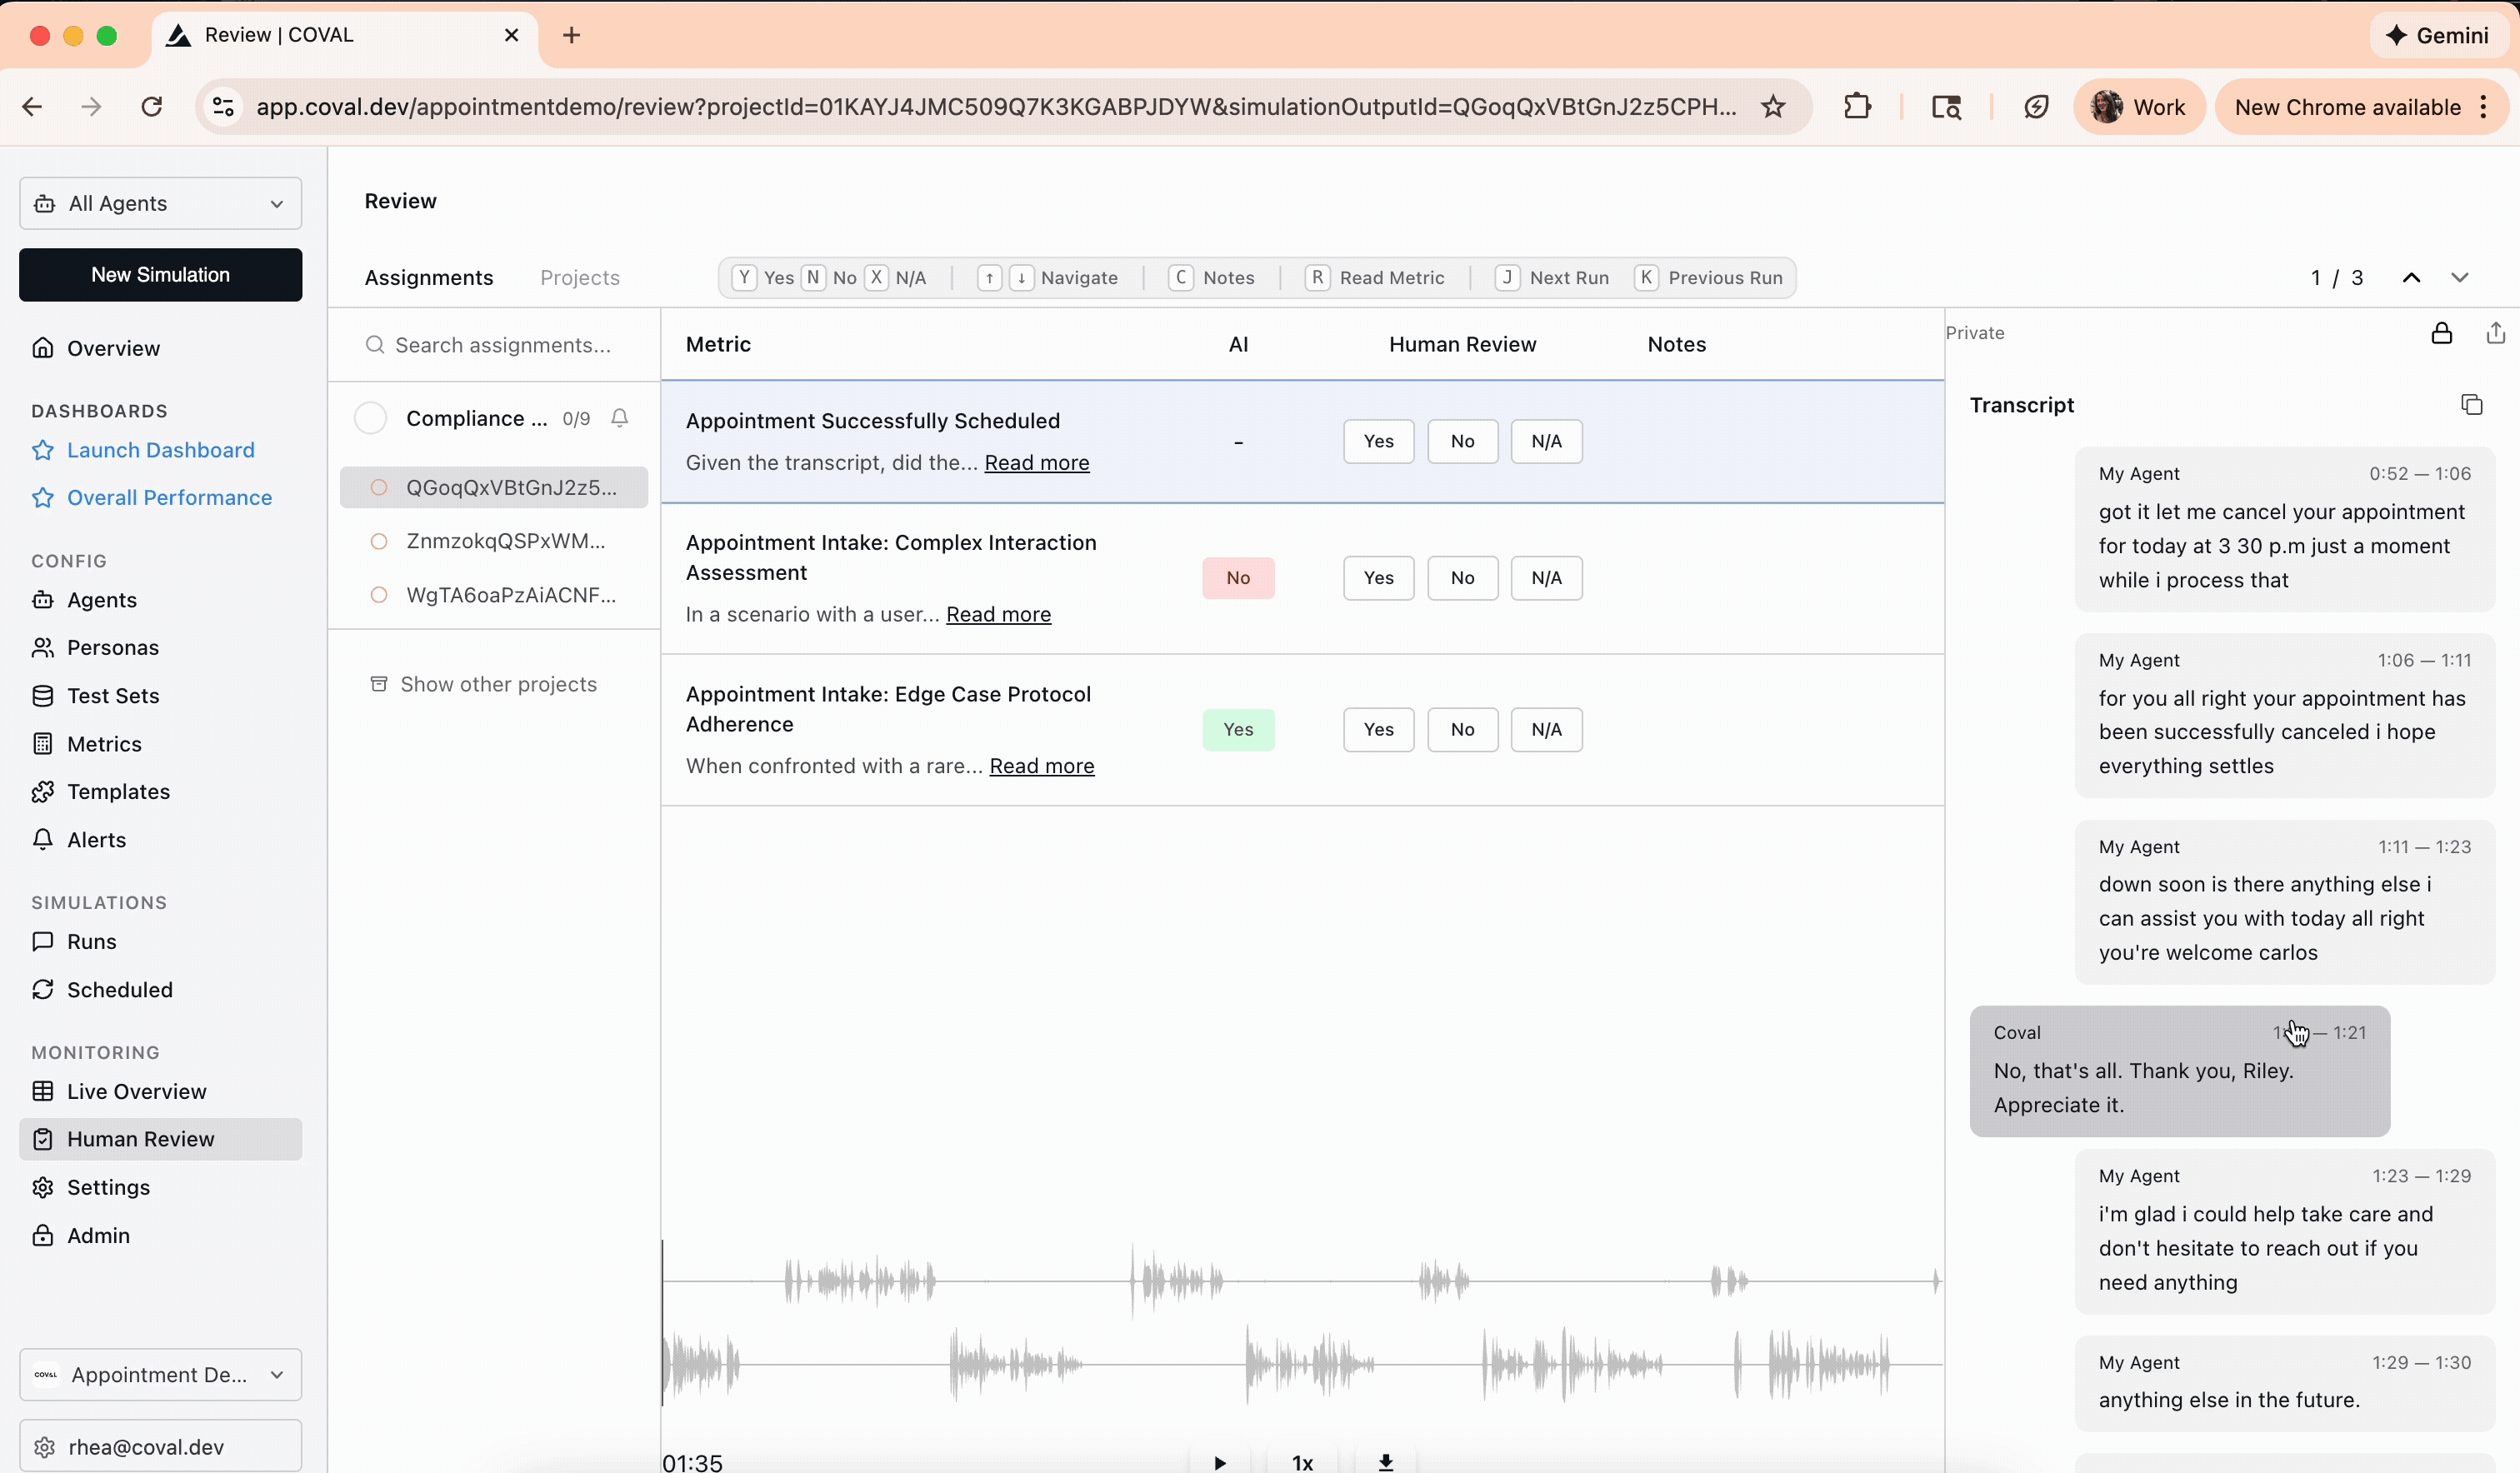Switch to the Projects tab
This screenshot has width=2520, height=1473.
point(580,277)
